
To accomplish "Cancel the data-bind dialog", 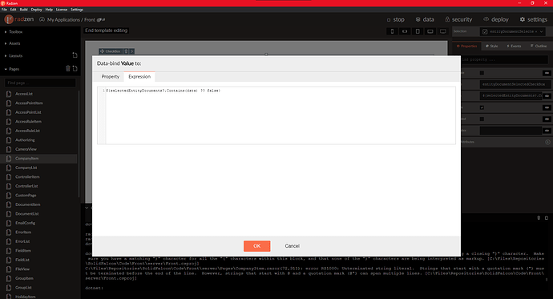I will click(x=292, y=246).
